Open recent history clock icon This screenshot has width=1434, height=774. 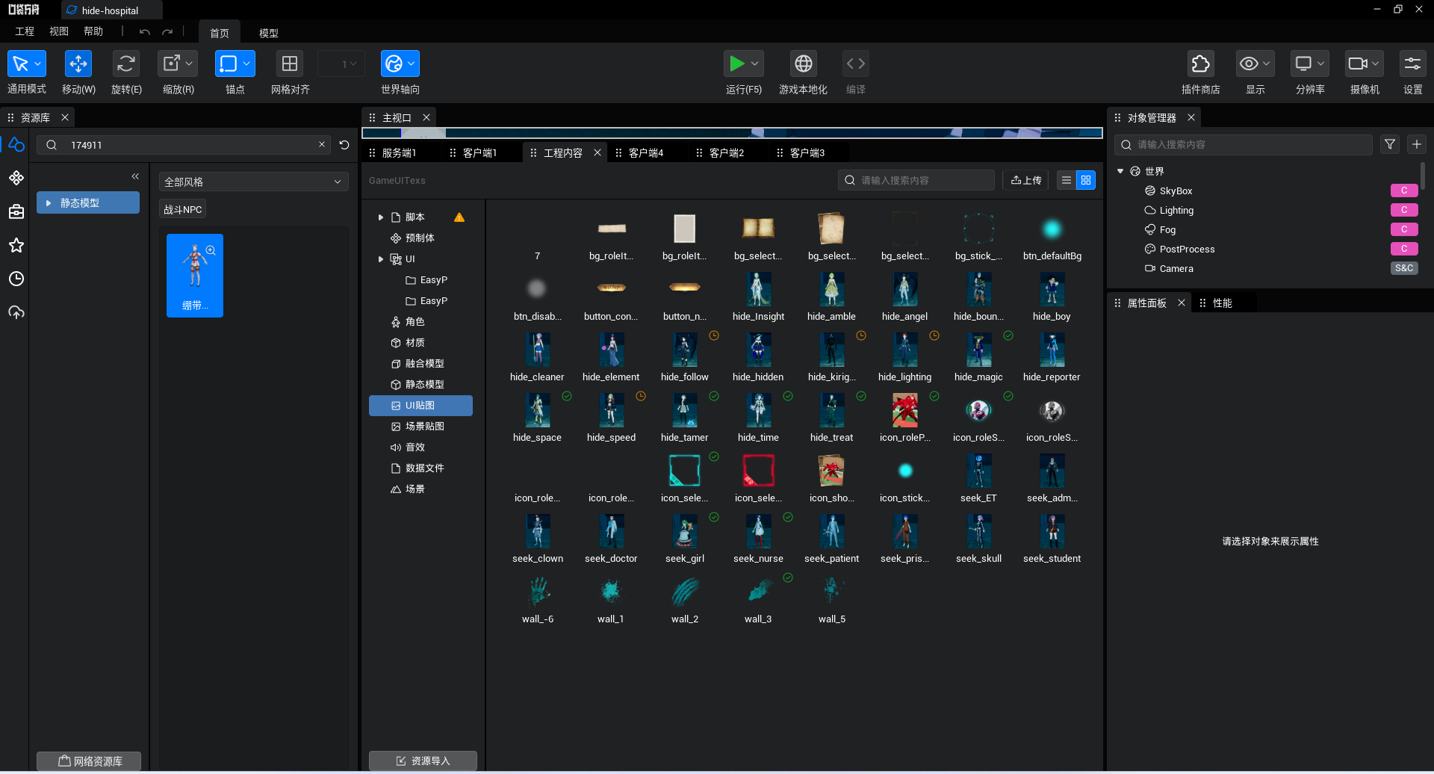pyautogui.click(x=16, y=279)
